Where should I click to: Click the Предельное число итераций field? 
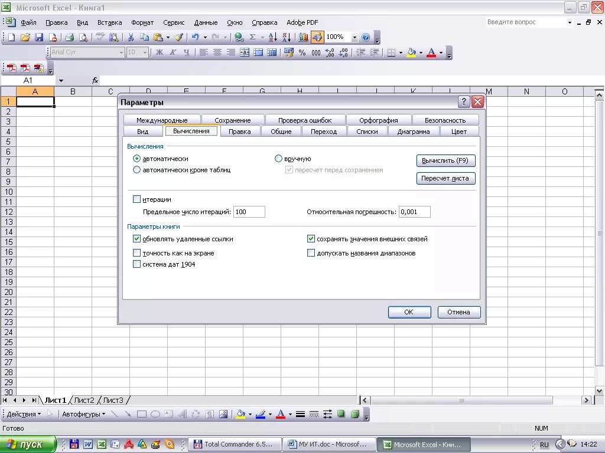coord(249,212)
